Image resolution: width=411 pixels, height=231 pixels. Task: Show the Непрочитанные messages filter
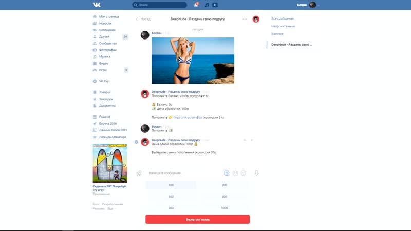283,26
